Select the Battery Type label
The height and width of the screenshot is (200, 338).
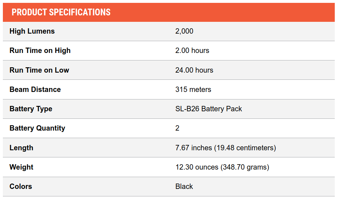[31, 109]
